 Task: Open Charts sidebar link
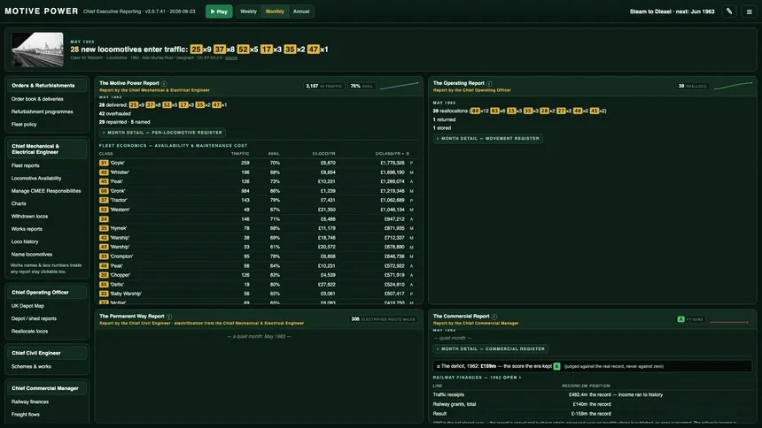[19, 203]
